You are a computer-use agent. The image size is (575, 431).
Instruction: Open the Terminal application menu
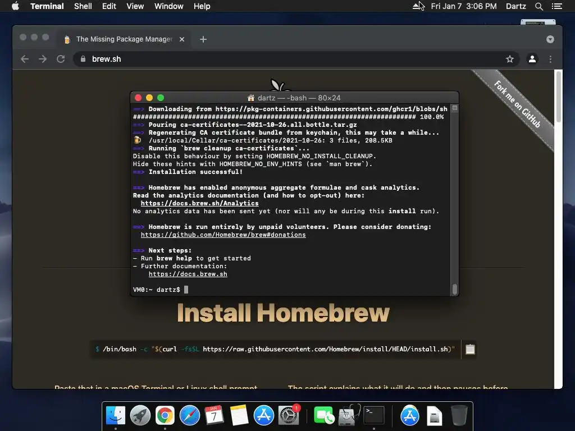click(47, 6)
